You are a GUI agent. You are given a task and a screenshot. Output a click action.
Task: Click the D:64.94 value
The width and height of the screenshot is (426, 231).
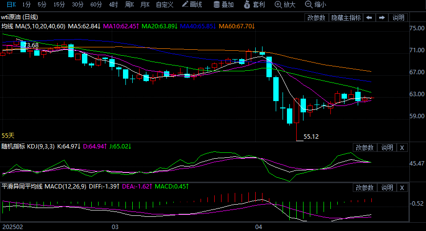(x=95, y=147)
